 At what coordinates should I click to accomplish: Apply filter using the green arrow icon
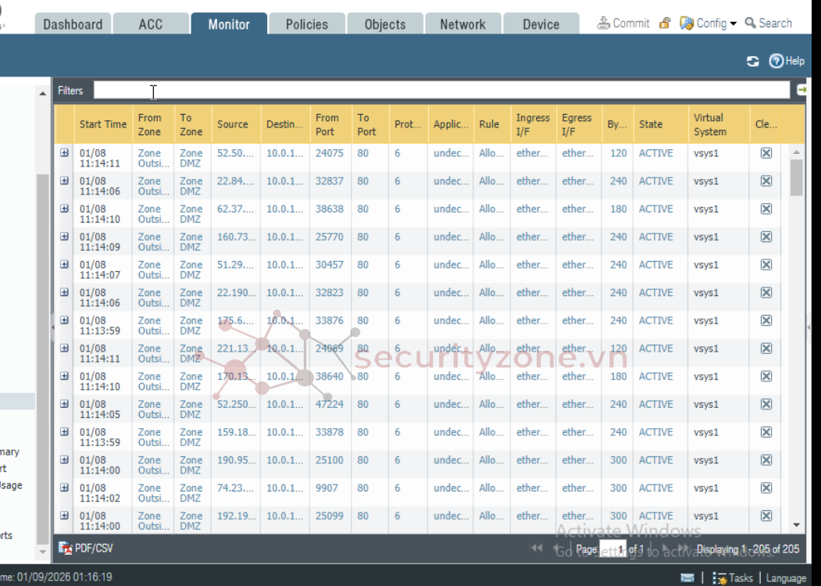801,91
